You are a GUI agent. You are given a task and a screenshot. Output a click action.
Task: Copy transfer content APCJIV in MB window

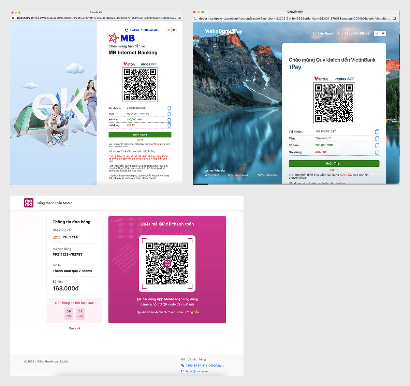[x=169, y=125]
